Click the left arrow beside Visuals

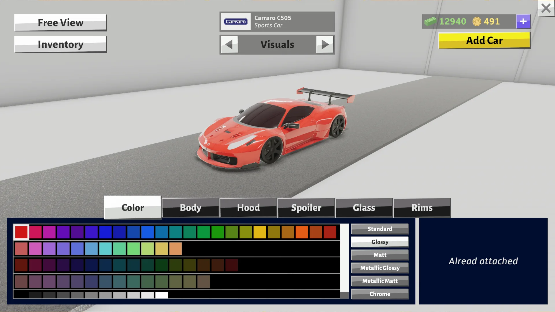click(x=229, y=44)
